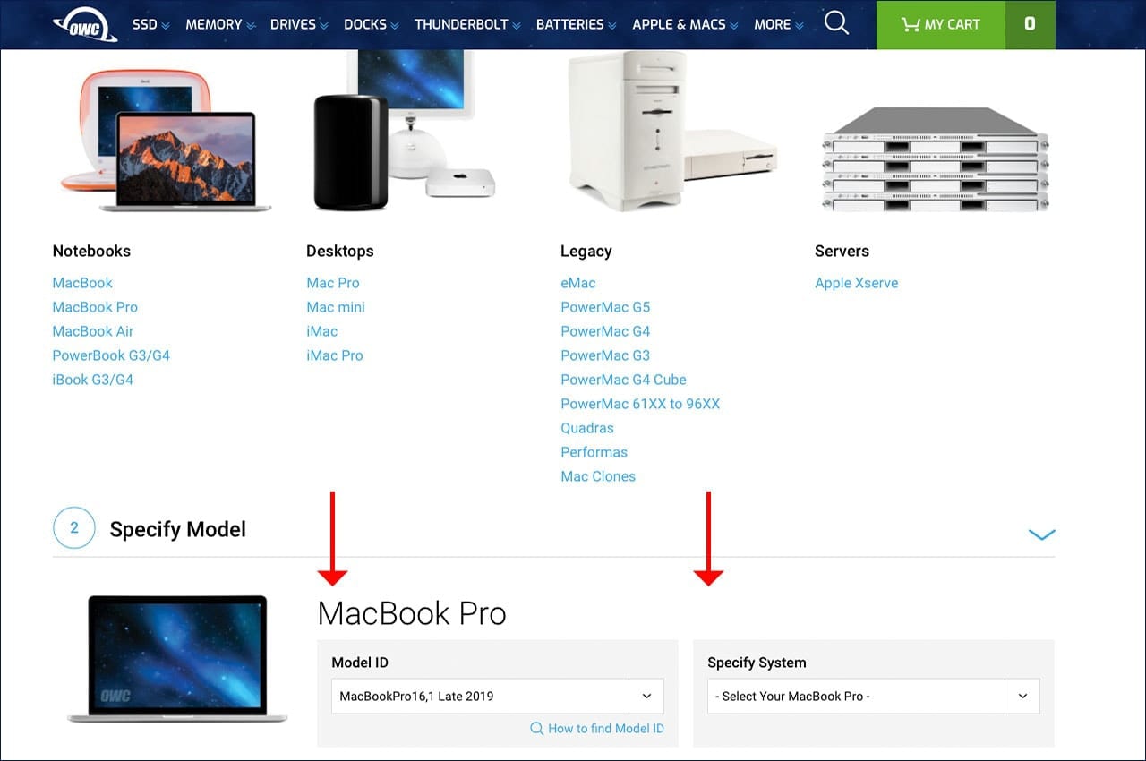Open the SSD menu

[151, 24]
